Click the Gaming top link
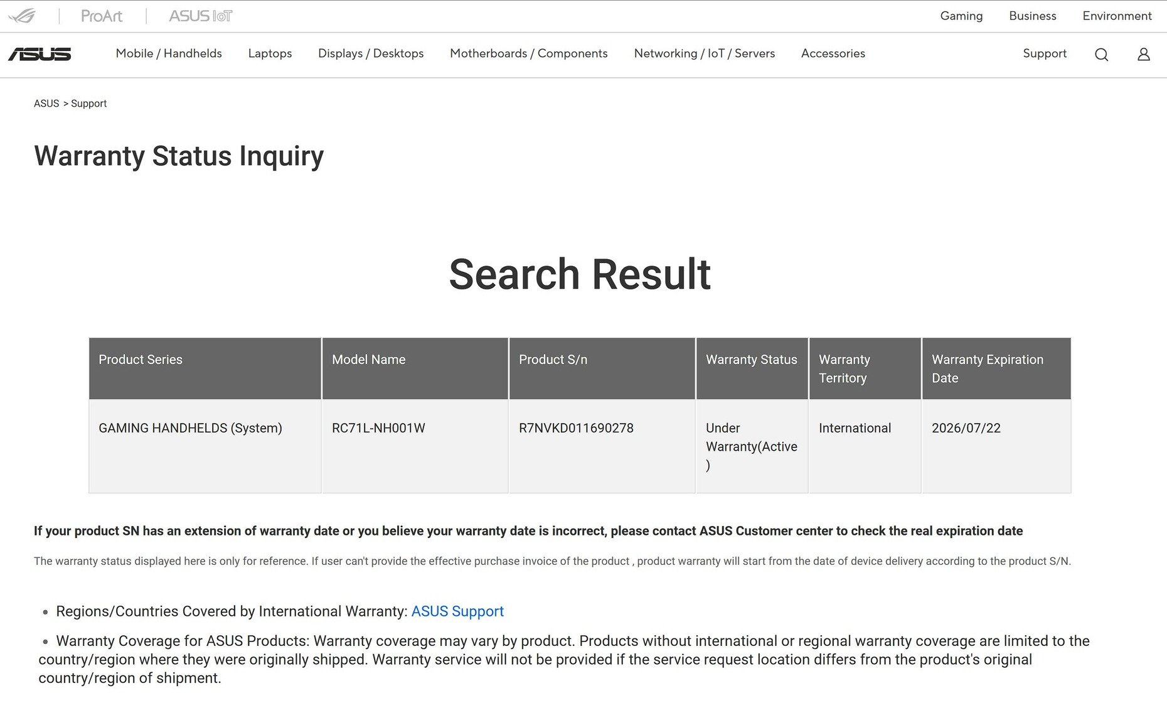Viewport: 1167px width, 708px height. (961, 16)
